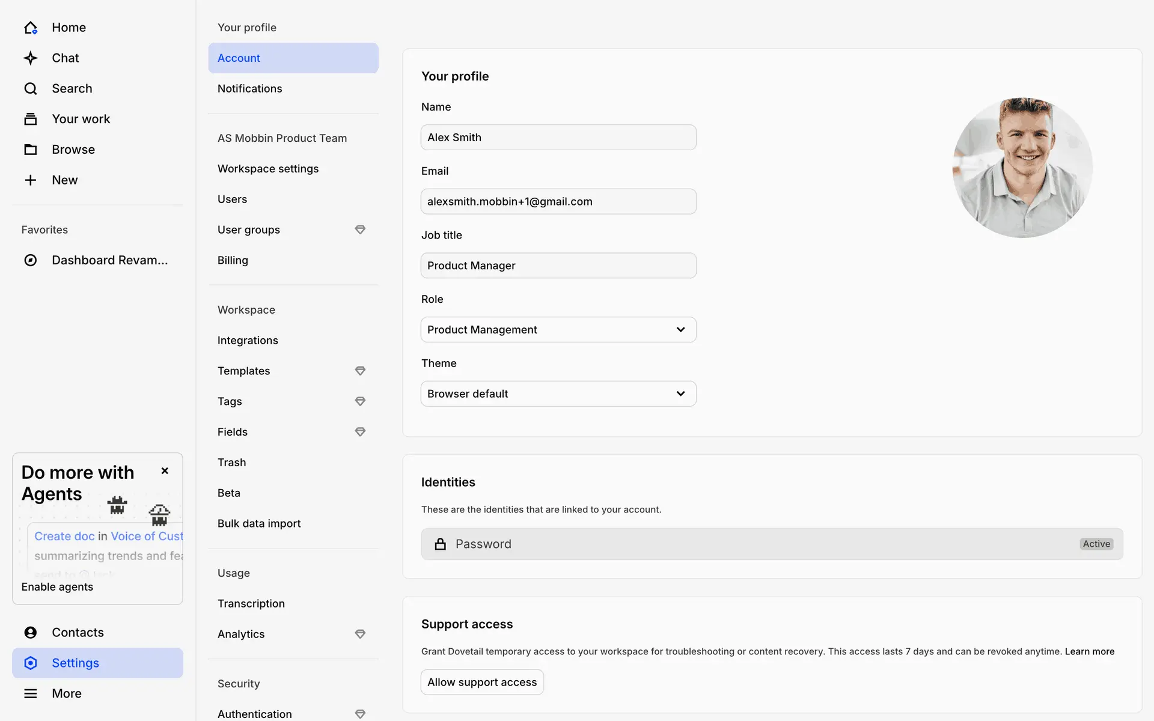Open the Integrations settings page

248,341
